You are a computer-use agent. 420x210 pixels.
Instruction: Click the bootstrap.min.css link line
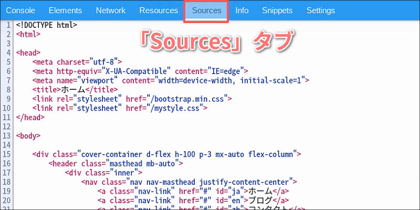132,99
